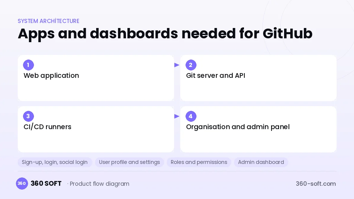Click the Apps and dashboards needed for GitHub heading
This screenshot has width=354, height=199.
coord(165,33)
